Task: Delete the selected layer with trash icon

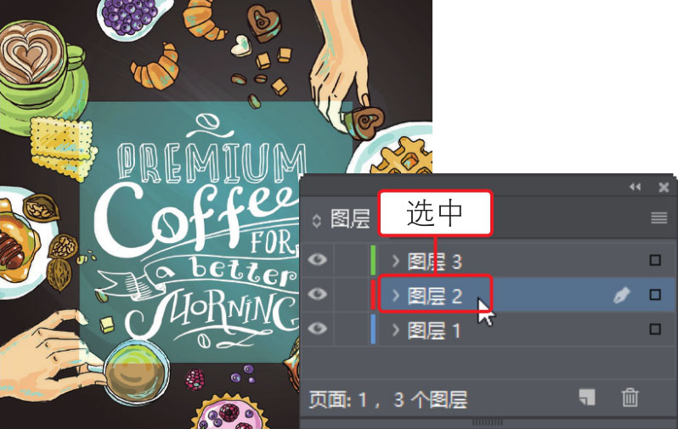Action: pyautogui.click(x=630, y=397)
